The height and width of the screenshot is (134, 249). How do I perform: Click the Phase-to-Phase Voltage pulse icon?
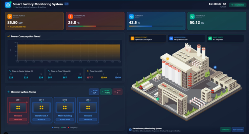click(49, 71)
